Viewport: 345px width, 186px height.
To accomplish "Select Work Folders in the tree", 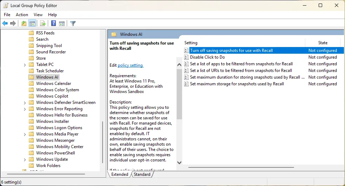I will point(48,166).
